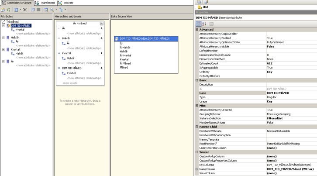
Task: Click the Find Table magnifier-window icon
Action: coord(46,10)
